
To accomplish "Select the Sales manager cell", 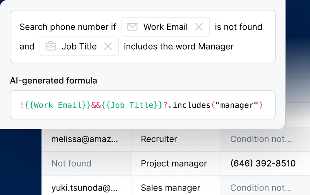I will pos(170,188).
